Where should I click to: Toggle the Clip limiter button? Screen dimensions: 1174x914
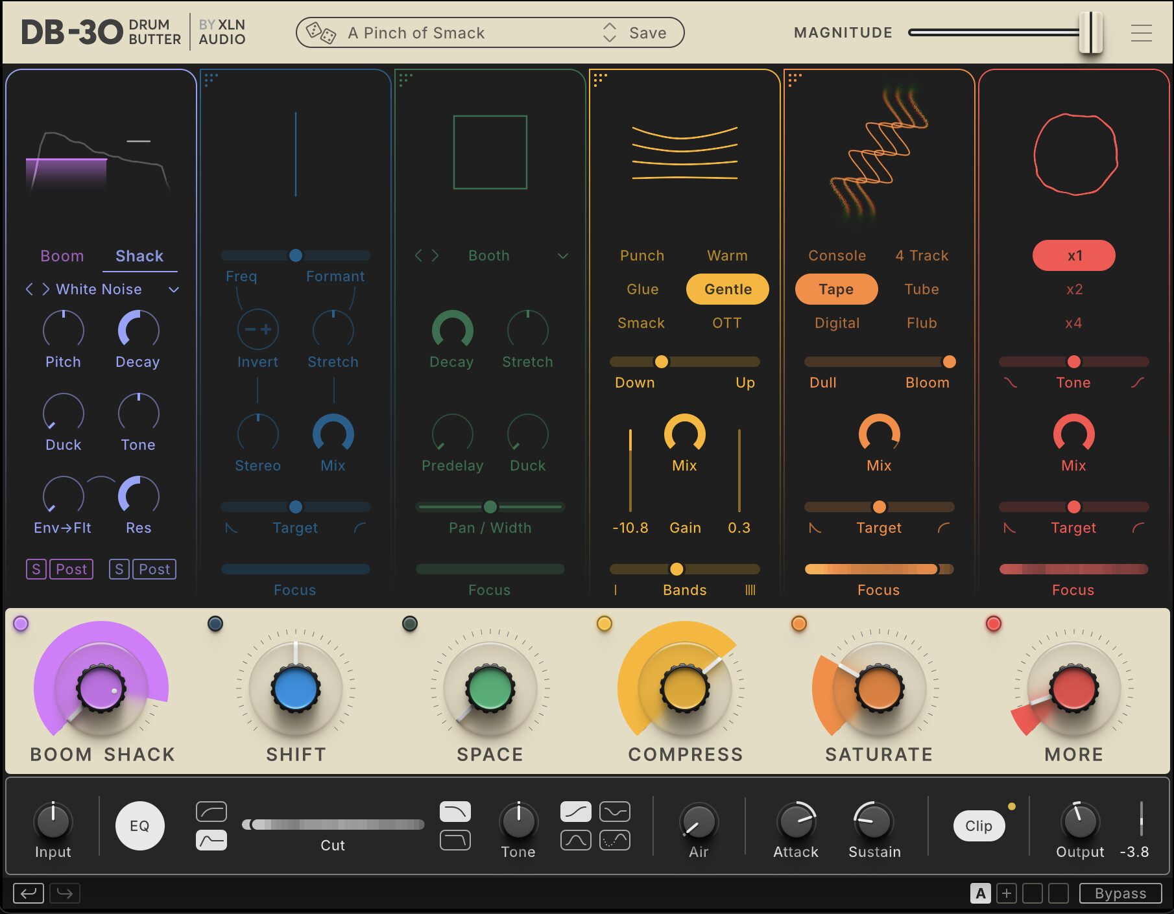tap(978, 826)
